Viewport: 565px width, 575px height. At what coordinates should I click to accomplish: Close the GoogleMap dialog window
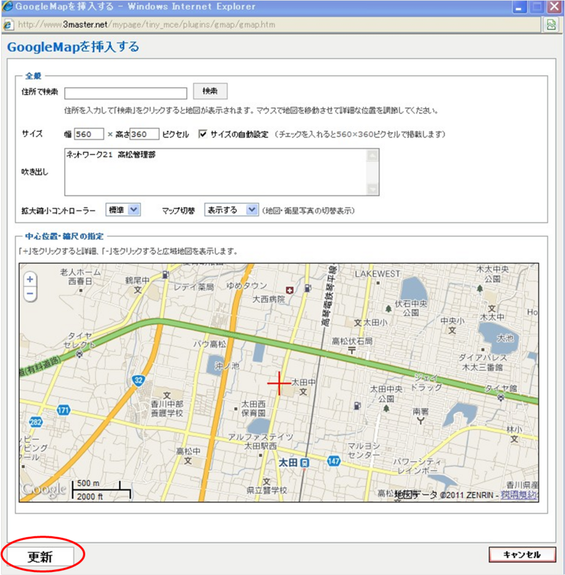554,7
